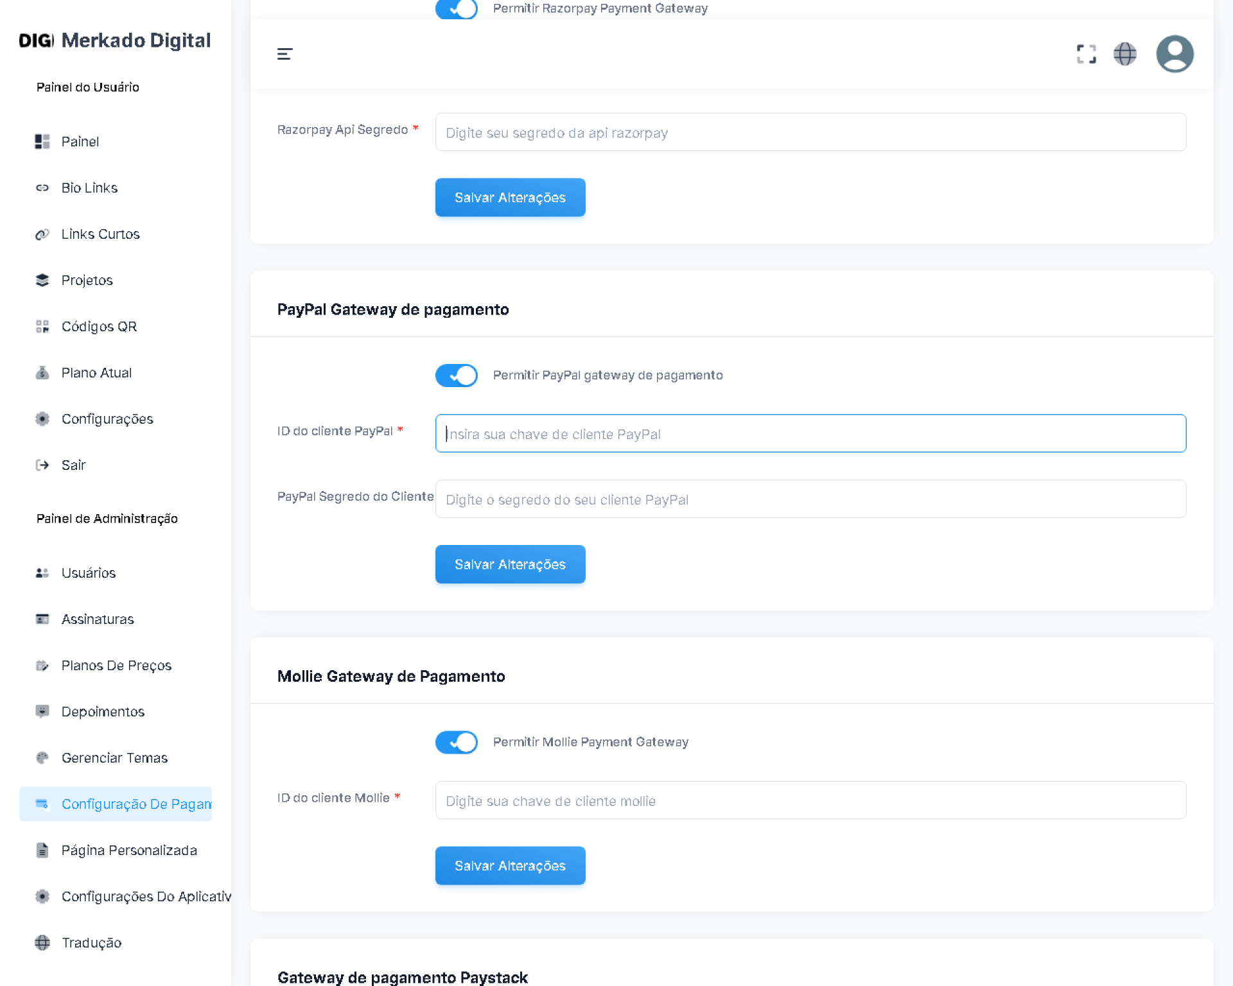Screen dimensions: 1233x986
Task: Save changes in Mollie gateway section
Action: [x=510, y=865]
